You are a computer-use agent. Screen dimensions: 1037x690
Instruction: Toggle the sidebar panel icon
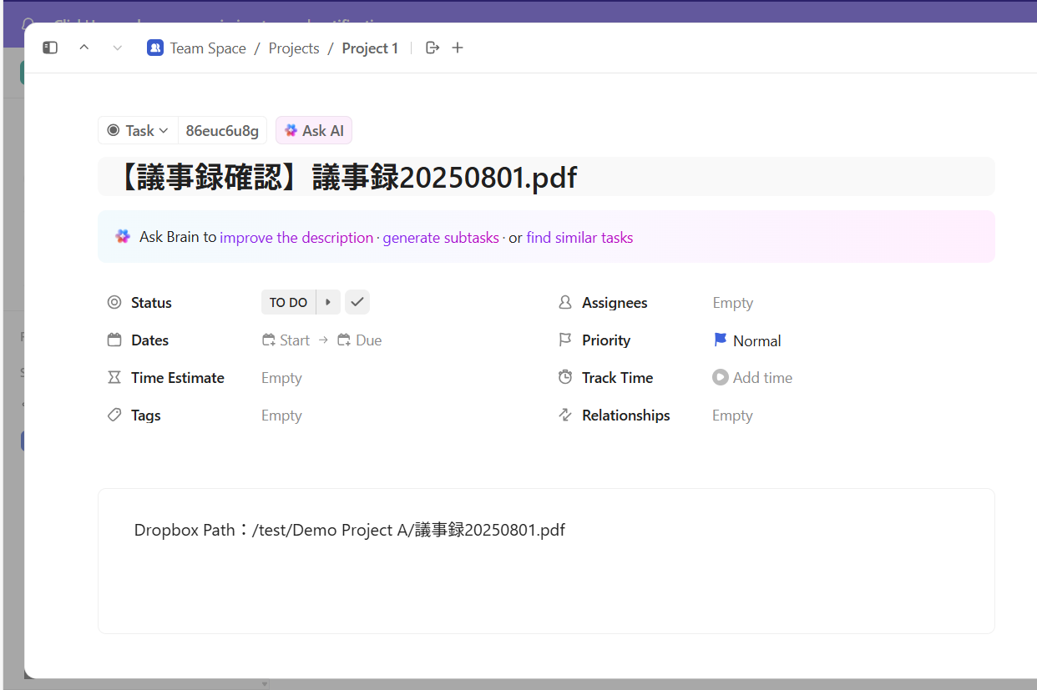coord(50,48)
